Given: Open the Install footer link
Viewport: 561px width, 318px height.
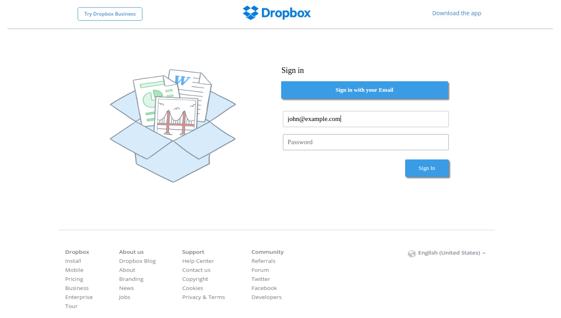Looking at the screenshot, I should pos(73,261).
